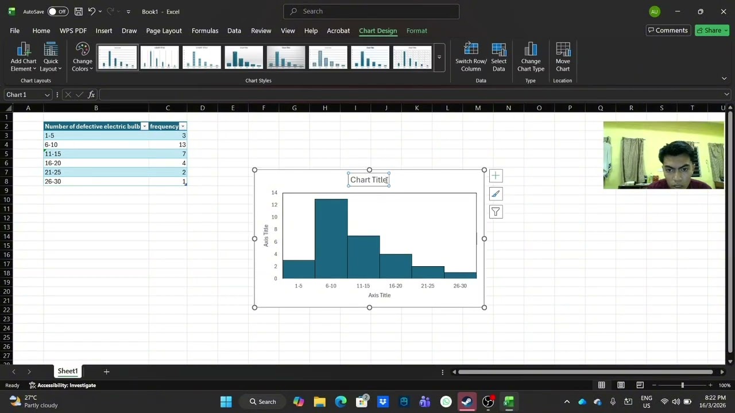Open Customize Quick Access Toolbar dropdown
Viewport: 735px width, 413px height.
click(x=128, y=11)
